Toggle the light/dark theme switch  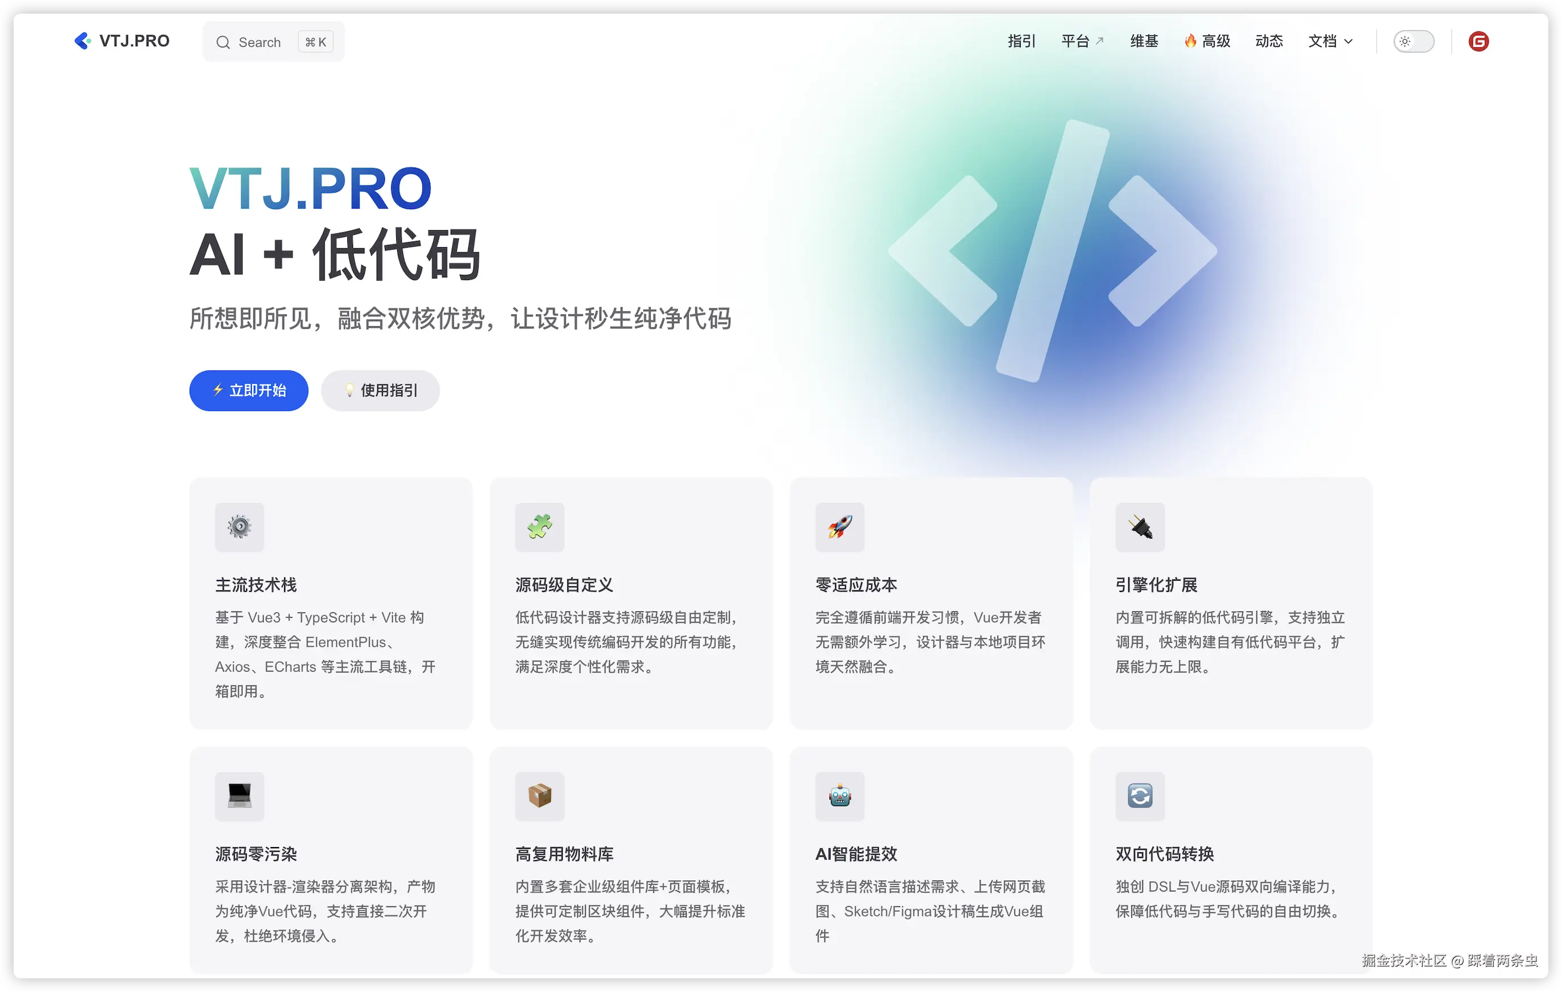click(1414, 41)
